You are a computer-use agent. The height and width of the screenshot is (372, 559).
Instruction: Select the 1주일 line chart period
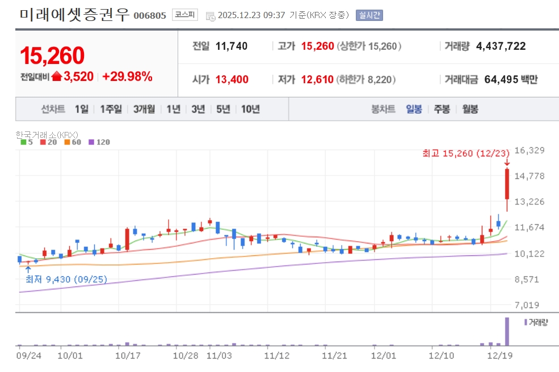[x=111, y=109]
